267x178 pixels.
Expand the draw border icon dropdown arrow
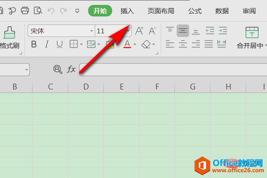tap(99, 44)
